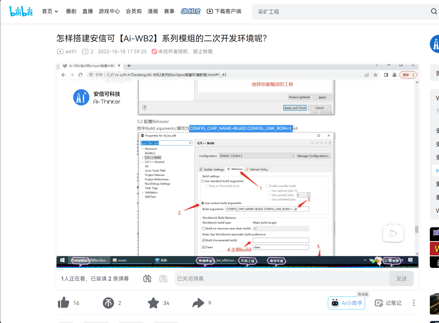Open 游戏中心 in the navigation
This screenshot has width=439, height=323.
coord(109,11)
